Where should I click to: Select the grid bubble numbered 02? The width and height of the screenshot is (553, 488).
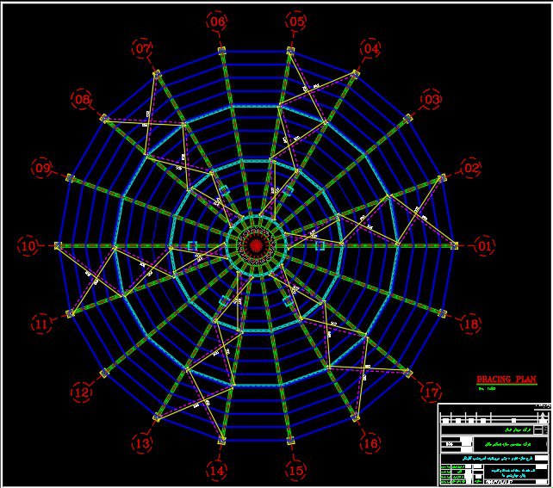click(470, 169)
